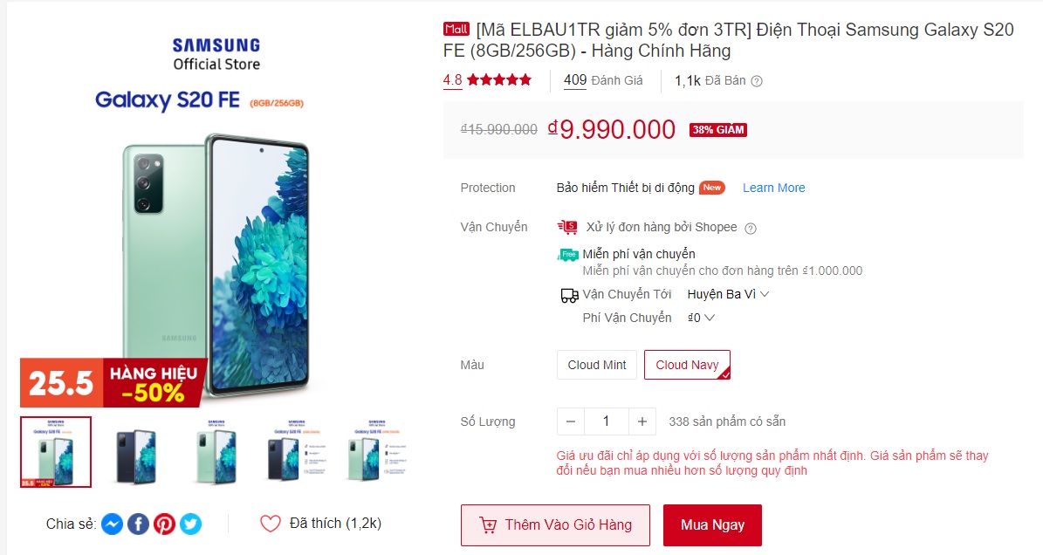
Task: Click help icon next to Đã Bán
Action: point(757,81)
